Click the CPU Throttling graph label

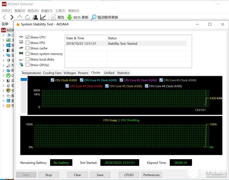(x=130, y=120)
